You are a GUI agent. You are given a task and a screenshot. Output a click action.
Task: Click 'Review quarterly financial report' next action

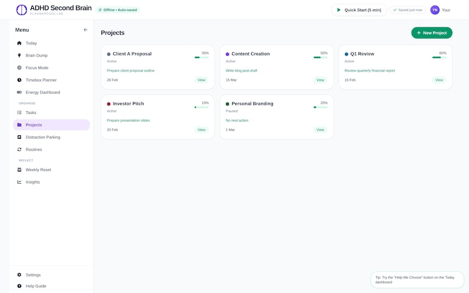[x=370, y=70]
